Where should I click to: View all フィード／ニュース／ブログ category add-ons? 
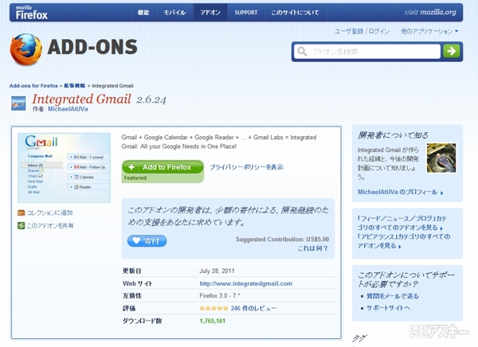pyautogui.click(x=402, y=223)
